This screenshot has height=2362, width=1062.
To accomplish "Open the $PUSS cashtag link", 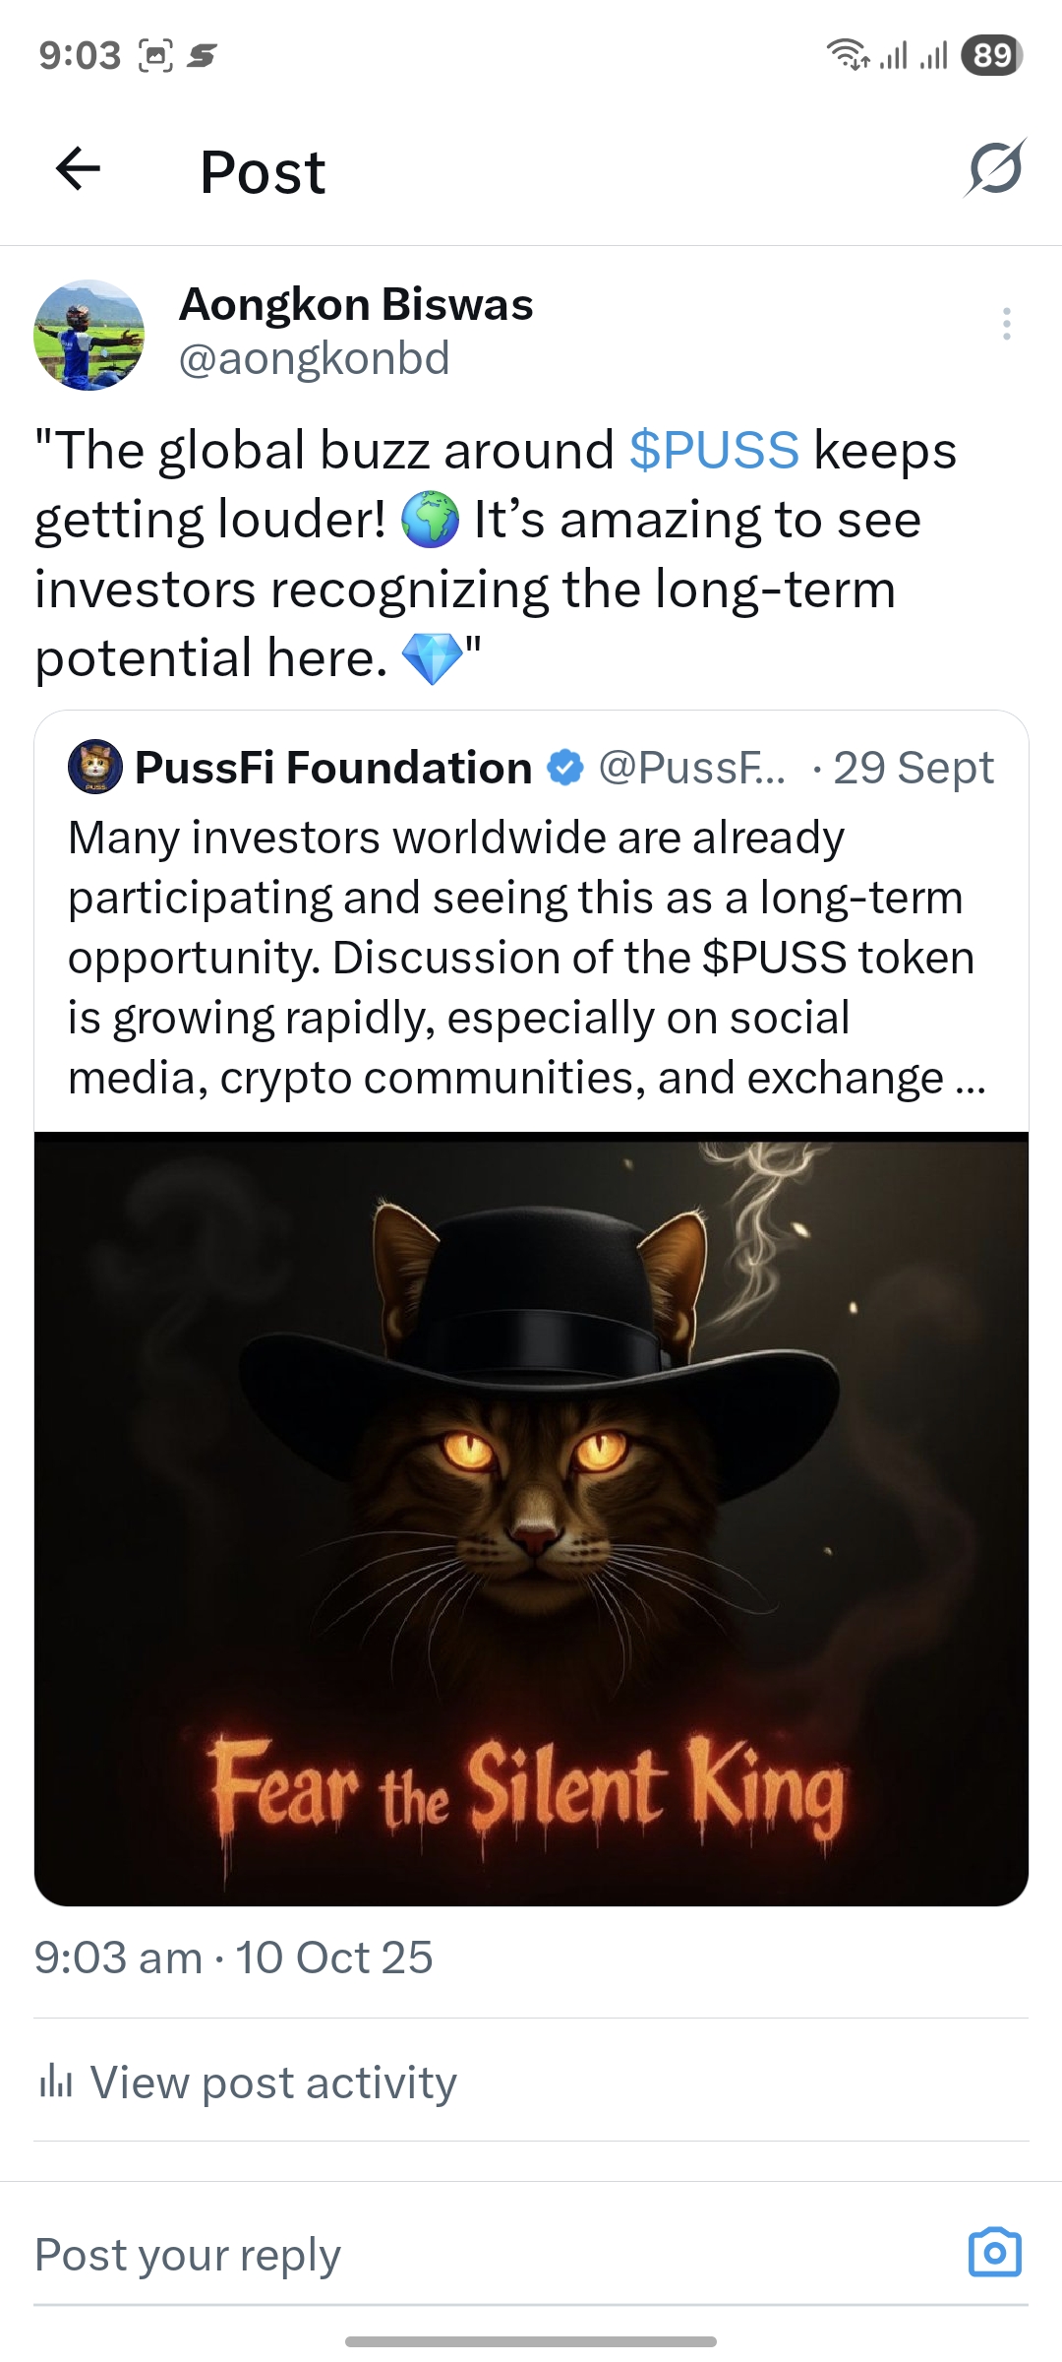I will (714, 451).
